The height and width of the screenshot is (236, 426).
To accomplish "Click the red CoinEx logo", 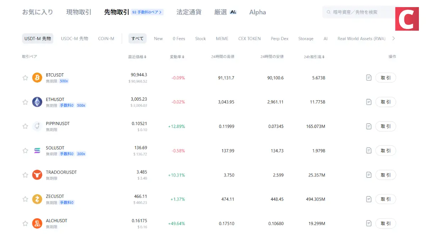I will coord(407,19).
